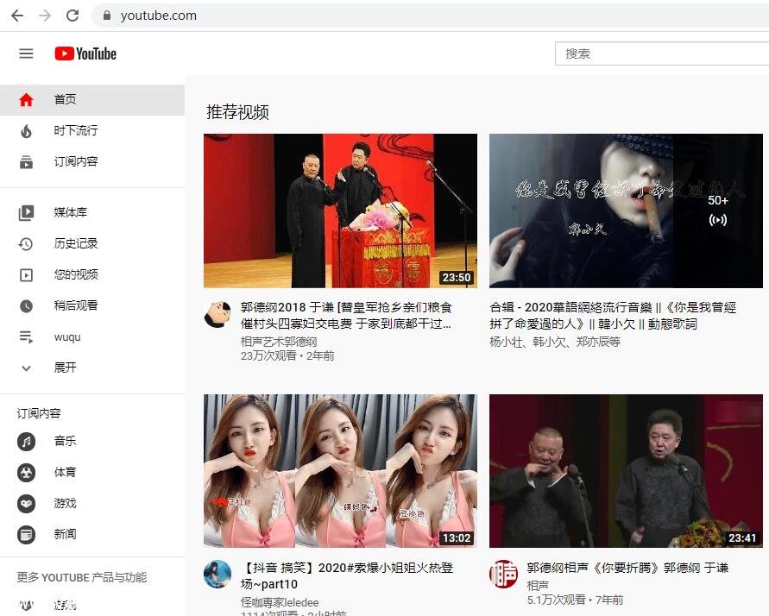Click the hamburger menu icon
Screen dimensions: 769x616
(x=26, y=53)
